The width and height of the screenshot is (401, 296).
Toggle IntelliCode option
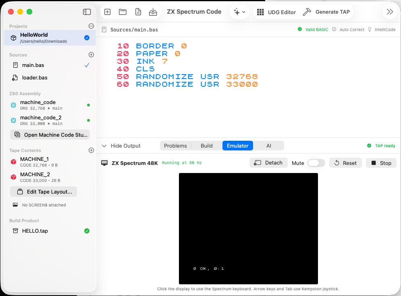(382, 29)
